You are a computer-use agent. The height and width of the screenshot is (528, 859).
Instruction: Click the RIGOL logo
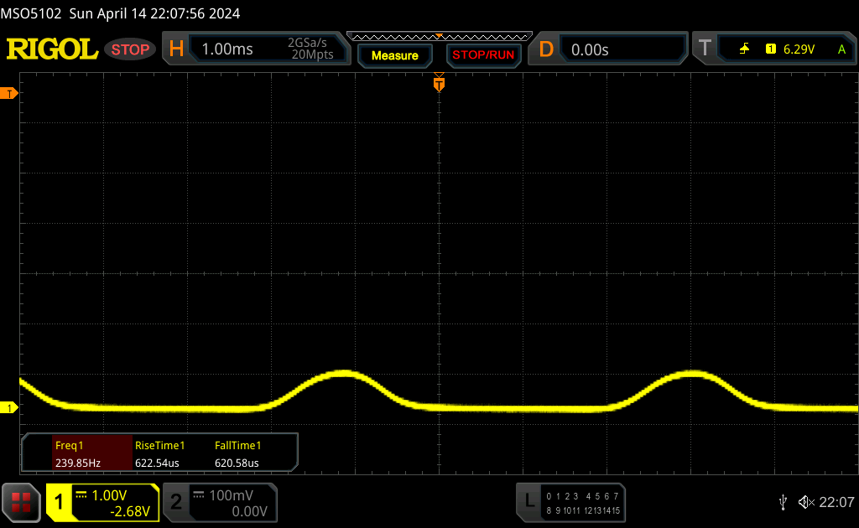(x=52, y=49)
